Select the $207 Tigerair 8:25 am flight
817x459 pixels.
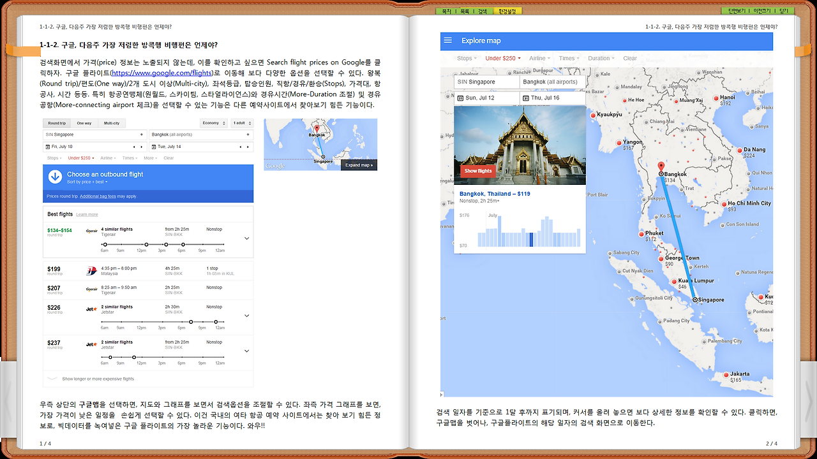pyautogui.click(x=148, y=289)
